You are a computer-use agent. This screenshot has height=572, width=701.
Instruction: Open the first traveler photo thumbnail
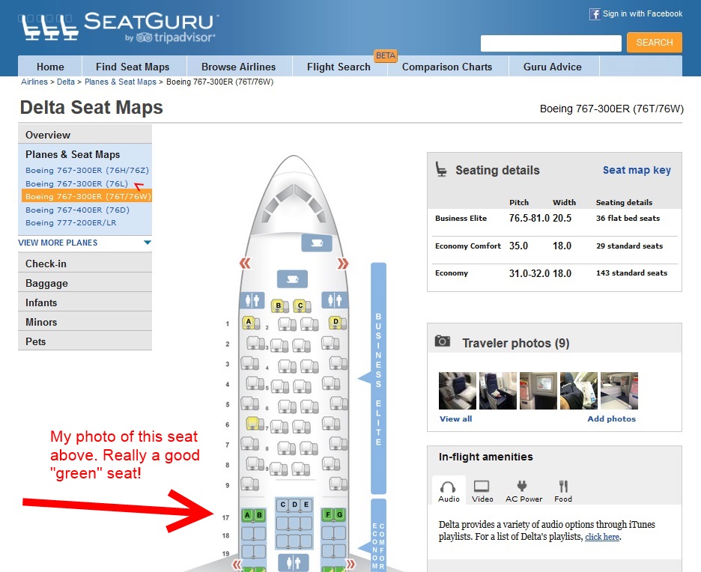[458, 391]
